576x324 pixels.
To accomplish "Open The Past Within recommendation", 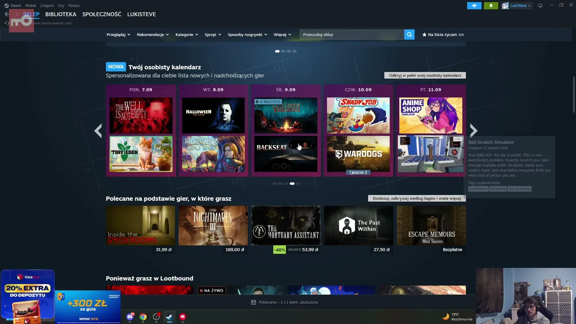I will coord(359,225).
